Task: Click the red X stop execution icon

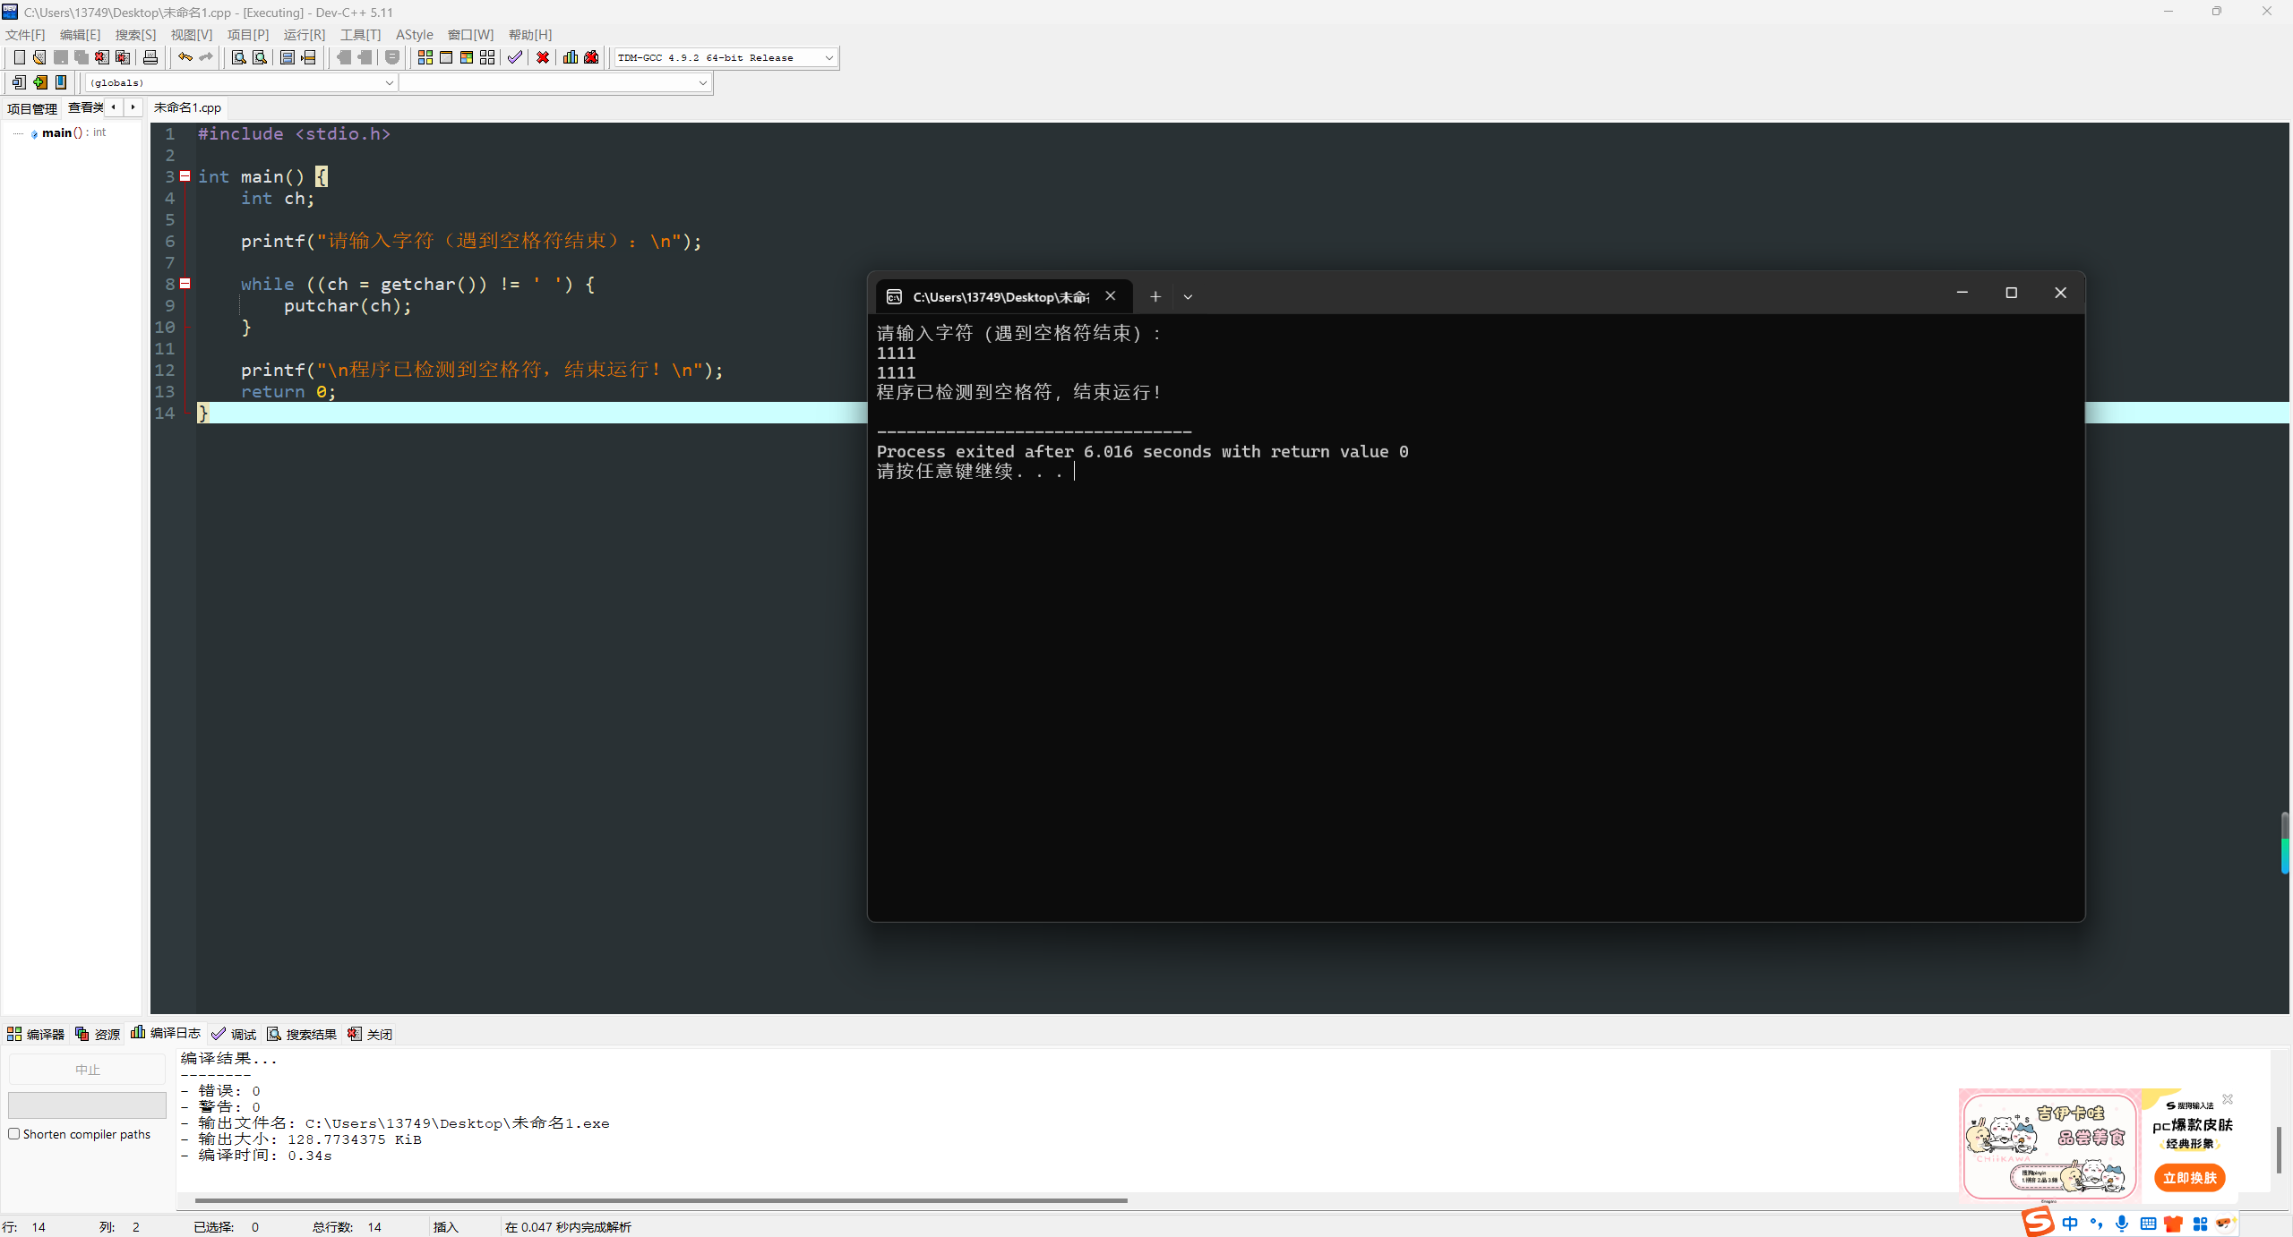Action: (543, 57)
